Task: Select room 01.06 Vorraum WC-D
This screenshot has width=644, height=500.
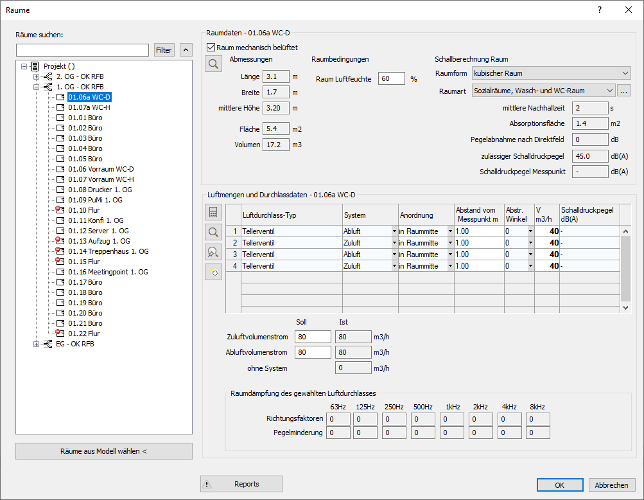Action: (x=101, y=169)
